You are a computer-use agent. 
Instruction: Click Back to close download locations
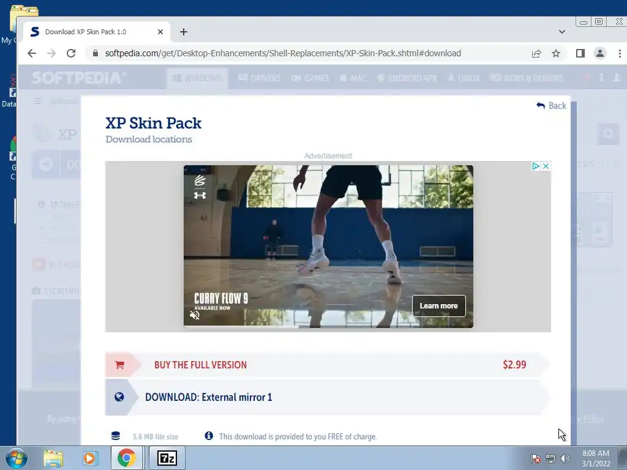point(551,105)
